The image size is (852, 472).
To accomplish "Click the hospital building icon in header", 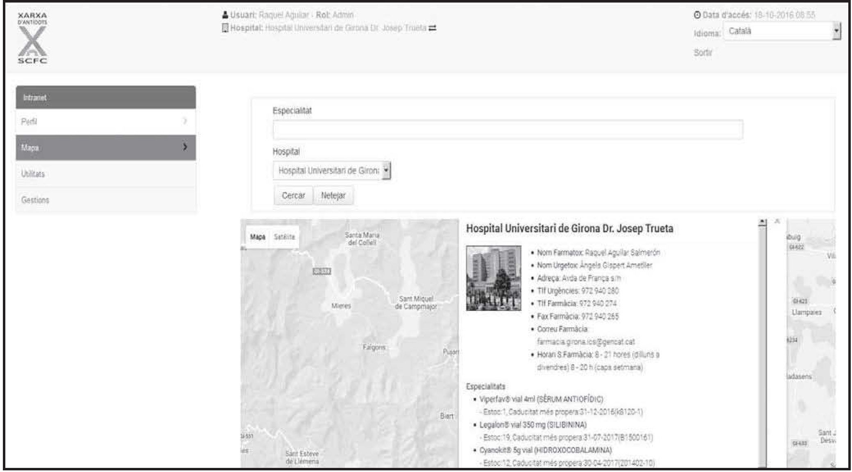I will (224, 28).
